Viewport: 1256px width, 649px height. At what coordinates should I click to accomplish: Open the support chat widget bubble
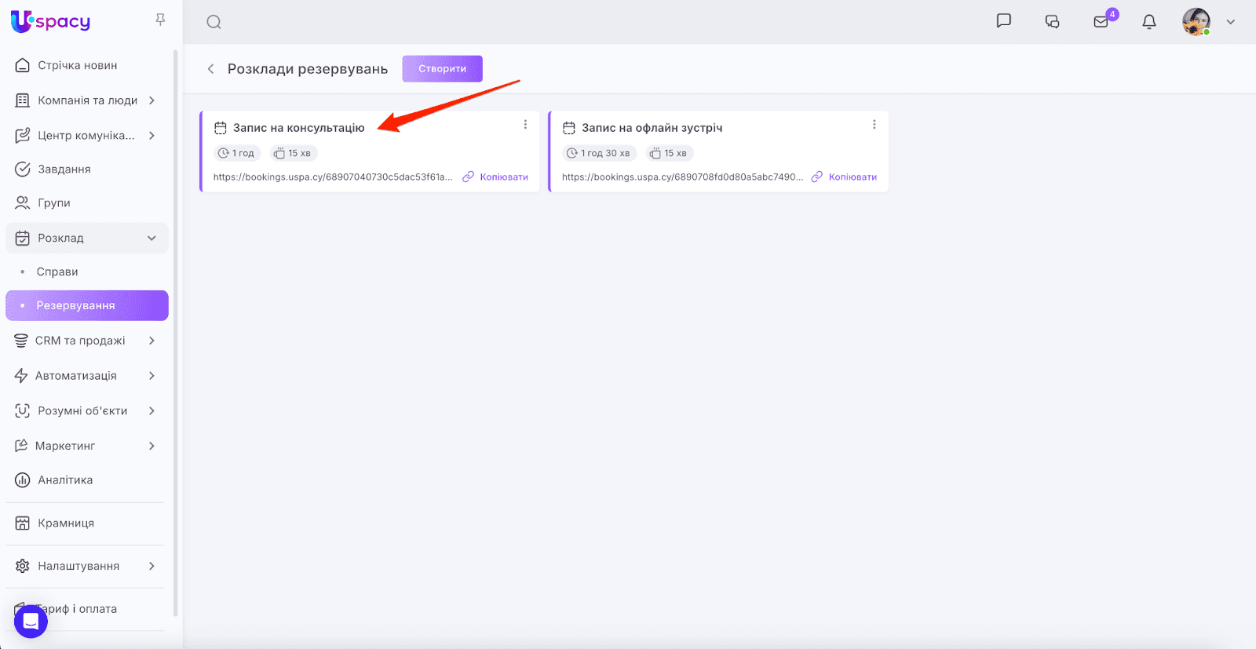click(31, 622)
